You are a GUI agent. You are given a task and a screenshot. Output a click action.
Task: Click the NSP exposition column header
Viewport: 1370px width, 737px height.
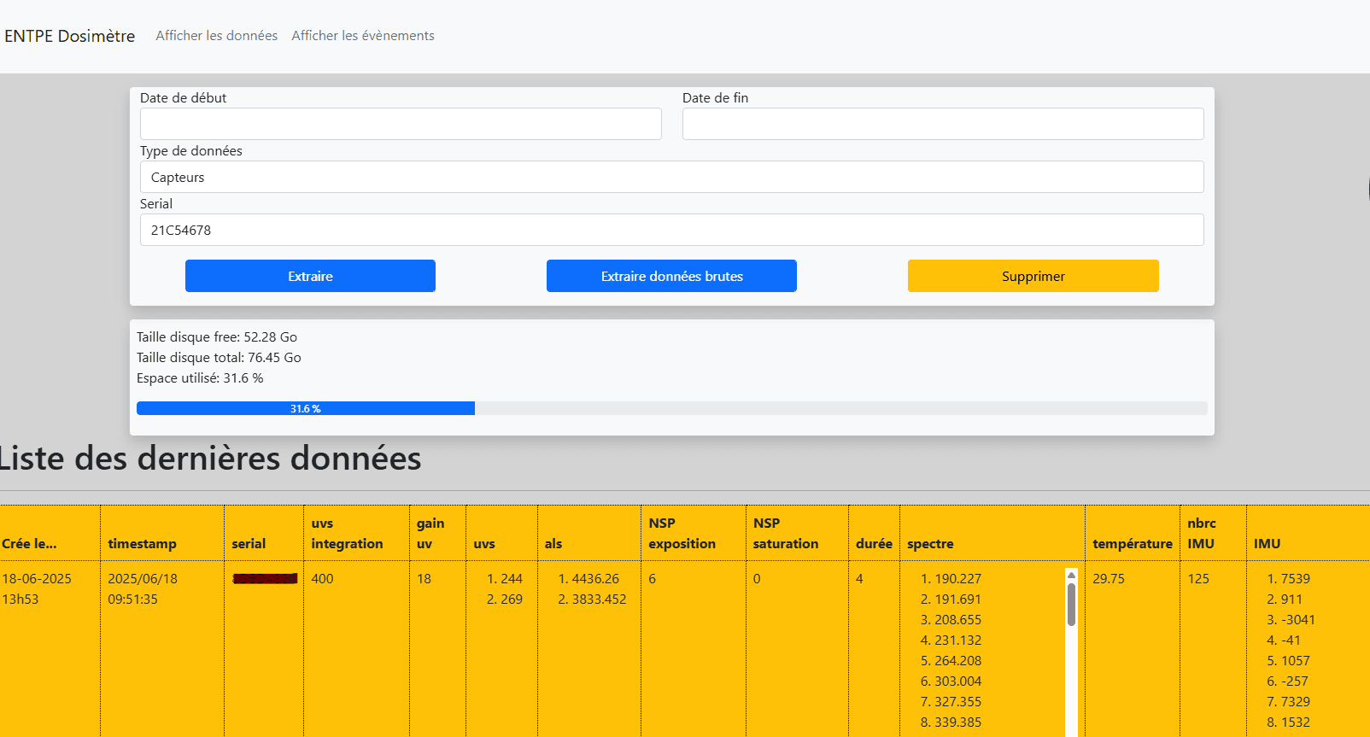coord(682,534)
